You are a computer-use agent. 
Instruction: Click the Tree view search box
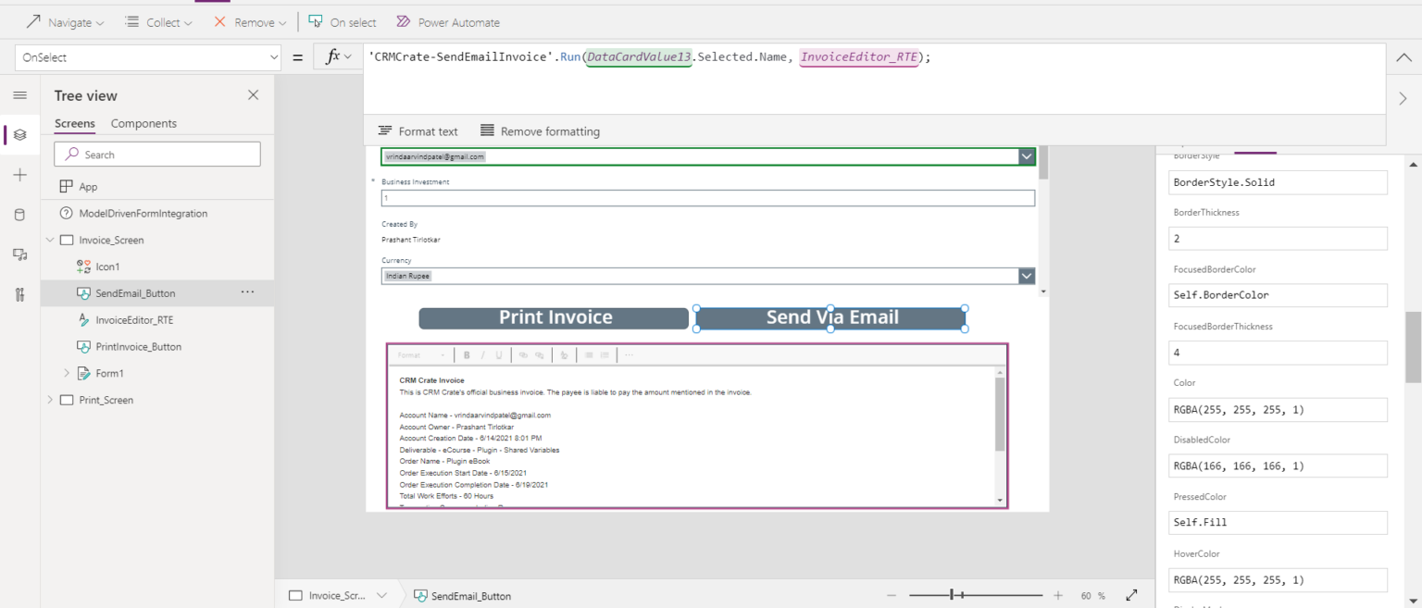tap(156, 154)
